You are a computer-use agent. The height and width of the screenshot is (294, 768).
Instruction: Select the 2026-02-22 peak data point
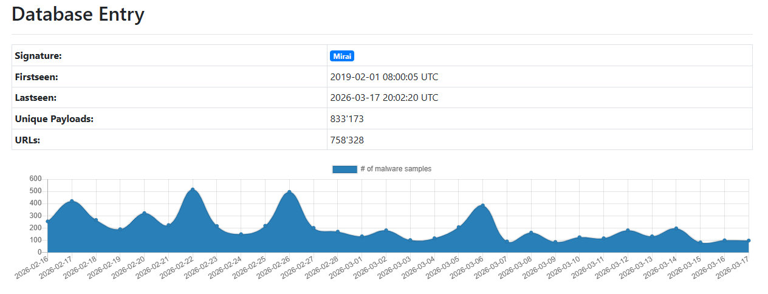pos(193,190)
